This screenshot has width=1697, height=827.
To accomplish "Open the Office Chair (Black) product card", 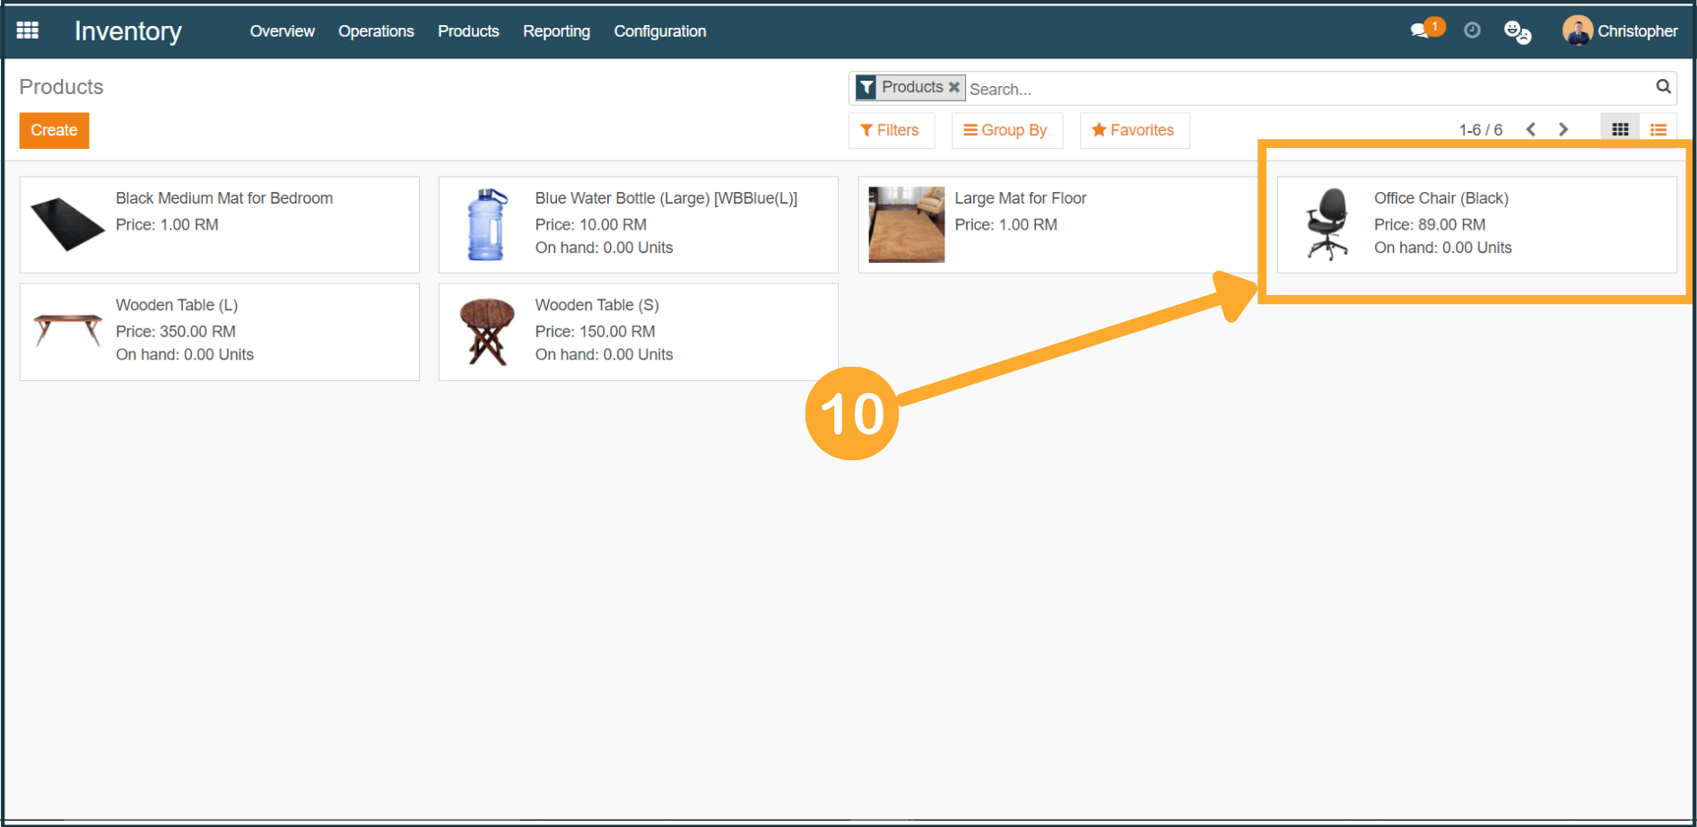I will pyautogui.click(x=1476, y=224).
